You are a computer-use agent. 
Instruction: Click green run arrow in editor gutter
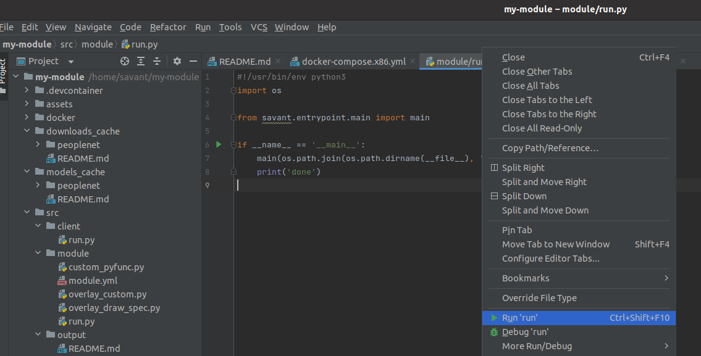[x=218, y=144]
